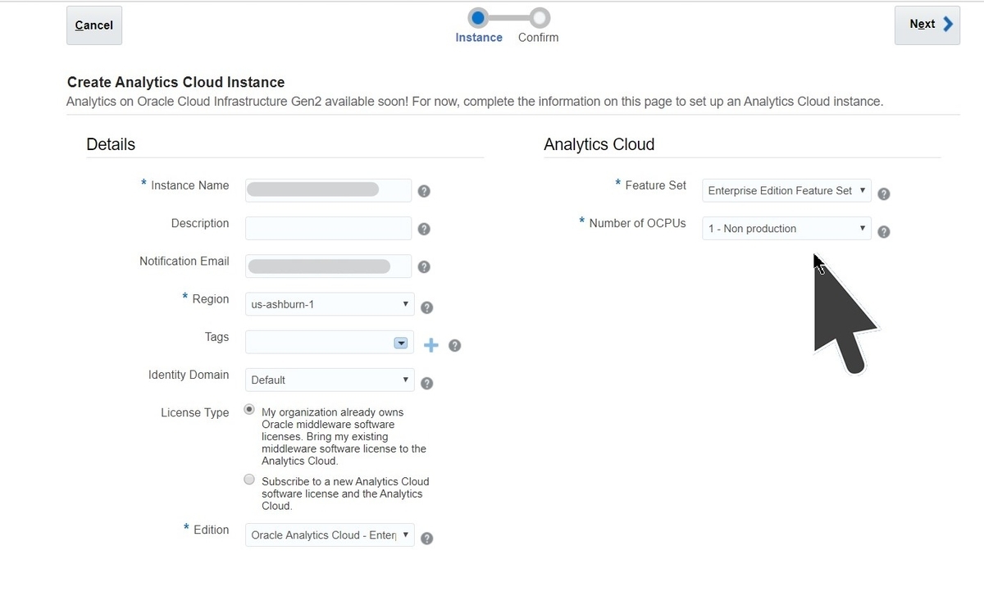
Task: Open help icon next to Region dropdown
Action: click(x=426, y=307)
